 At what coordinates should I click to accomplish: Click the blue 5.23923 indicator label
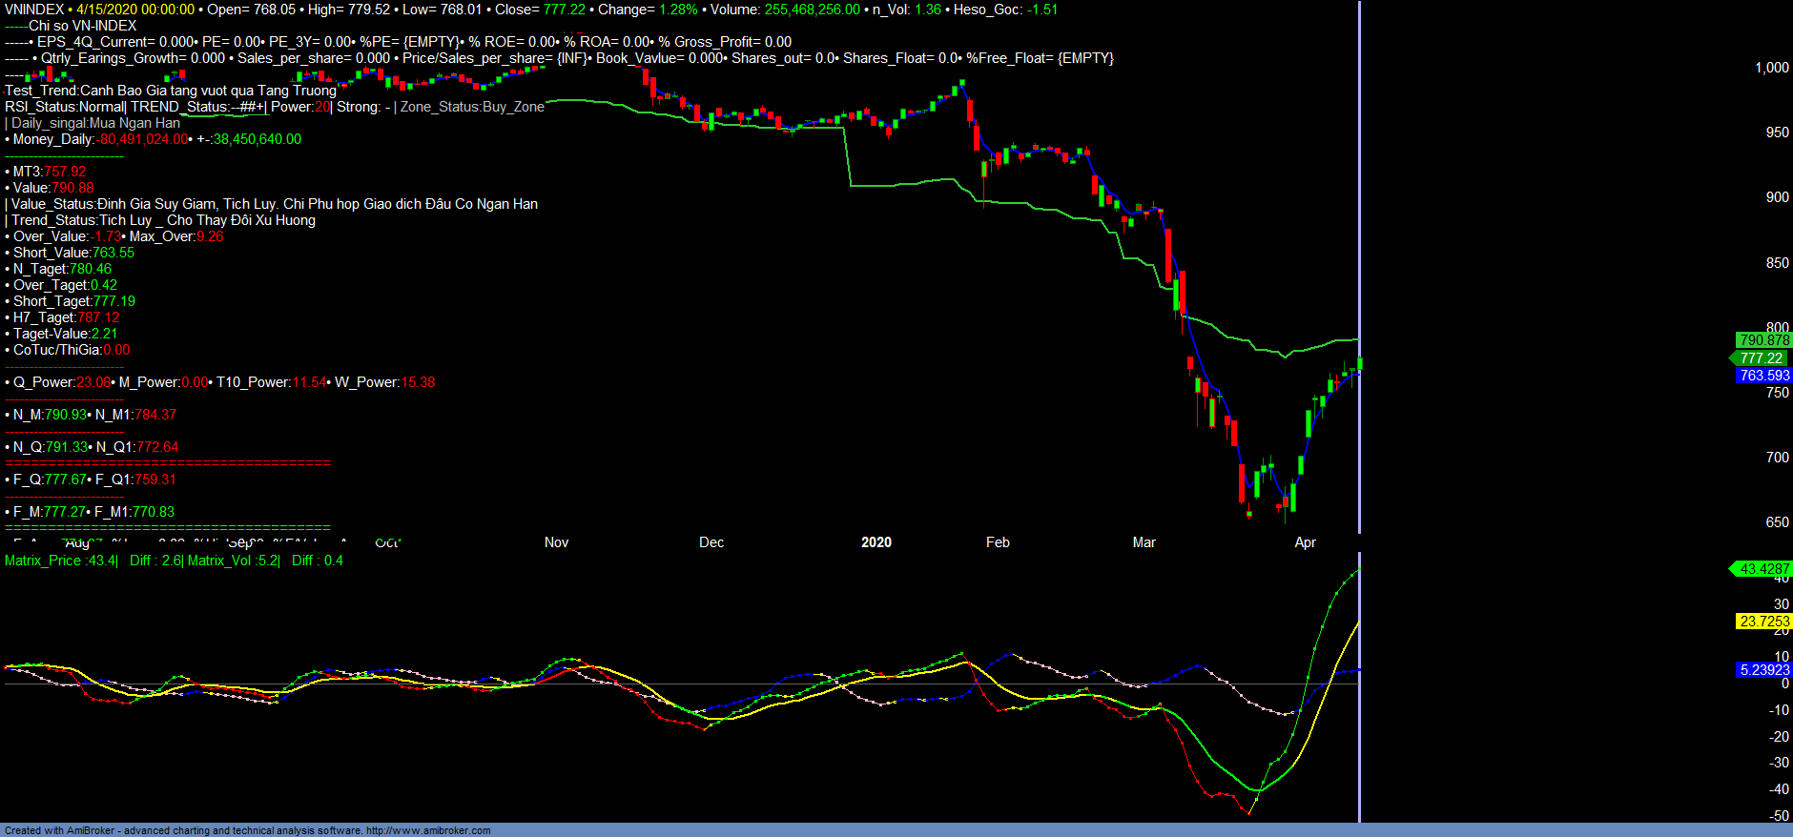tap(1763, 670)
